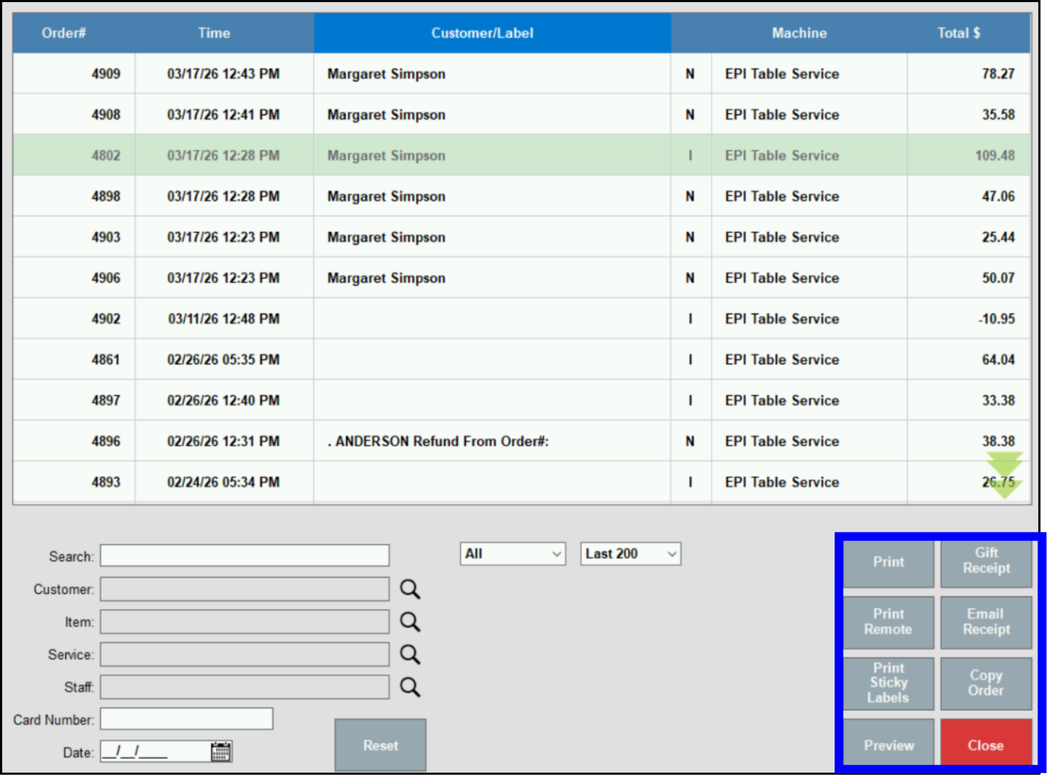This screenshot has height=776, width=1048.
Task: Click the Customer/Label column header
Action: (482, 32)
